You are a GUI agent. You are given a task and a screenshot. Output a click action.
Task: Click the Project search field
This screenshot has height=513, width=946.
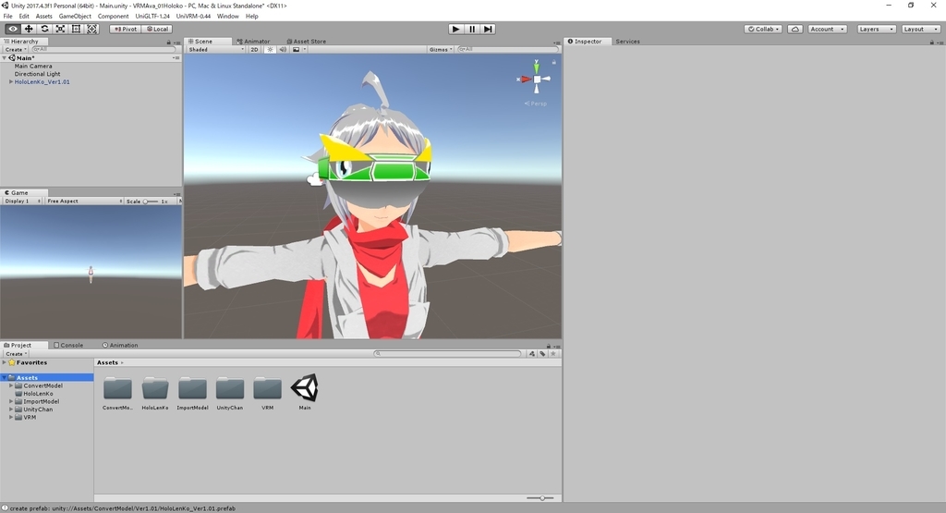tap(447, 354)
